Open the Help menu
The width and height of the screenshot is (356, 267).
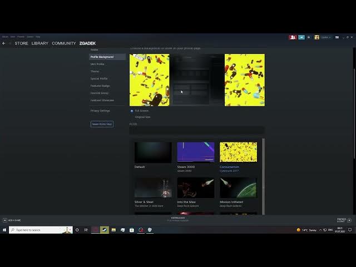click(x=38, y=37)
